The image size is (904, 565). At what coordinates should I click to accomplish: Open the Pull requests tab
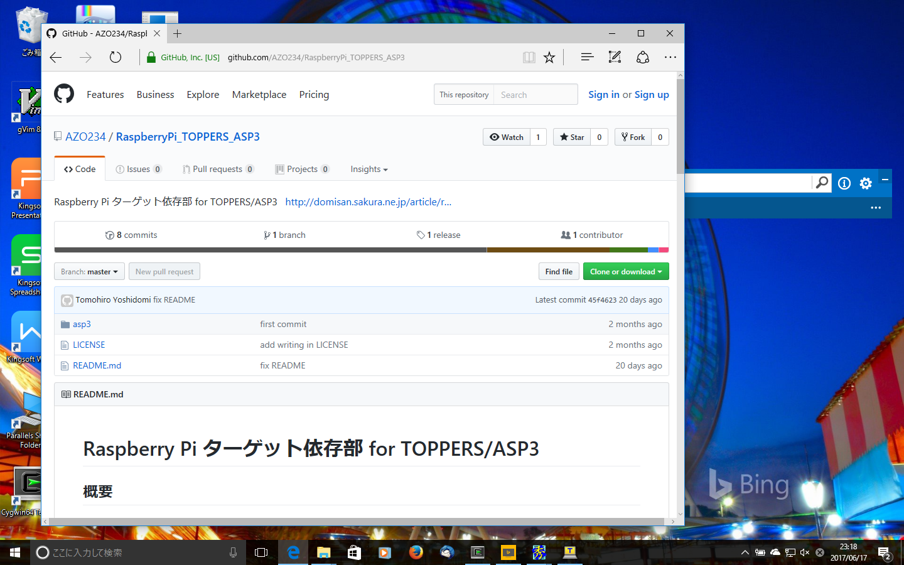pos(218,169)
